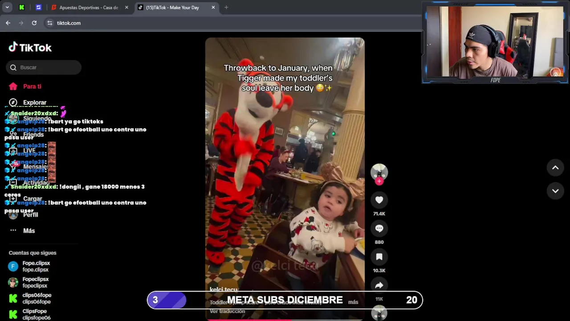
Task: Close the TikTok tab
Action: pyautogui.click(x=213, y=8)
